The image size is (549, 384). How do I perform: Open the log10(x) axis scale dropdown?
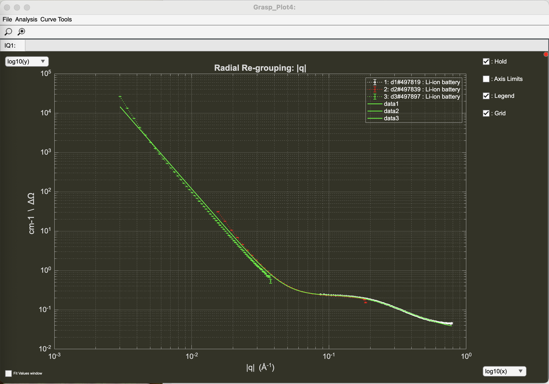[505, 371]
